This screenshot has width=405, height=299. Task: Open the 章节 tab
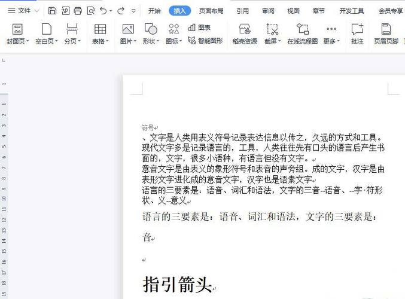318,11
